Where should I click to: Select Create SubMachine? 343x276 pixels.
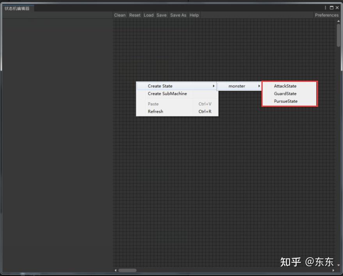[x=167, y=94]
